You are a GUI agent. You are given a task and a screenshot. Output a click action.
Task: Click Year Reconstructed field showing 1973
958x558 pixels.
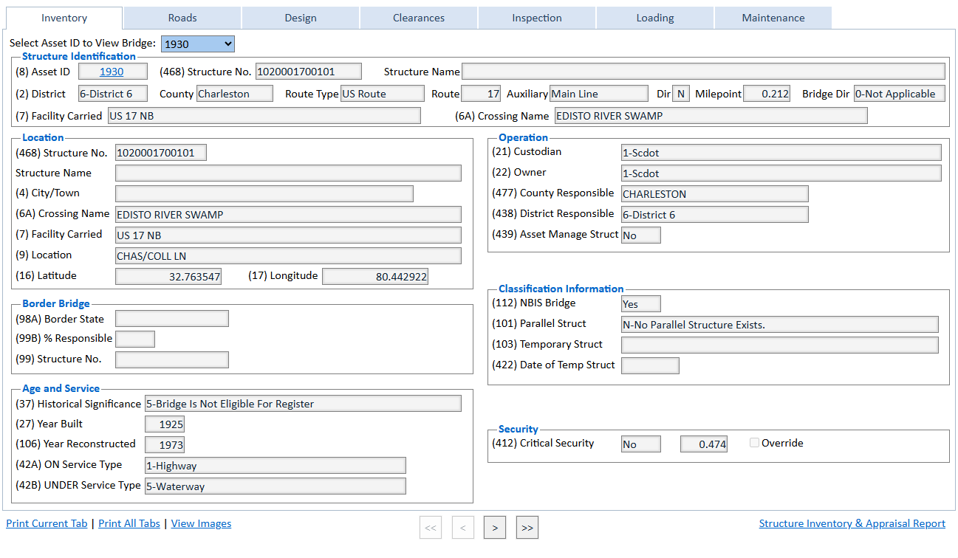coord(165,444)
